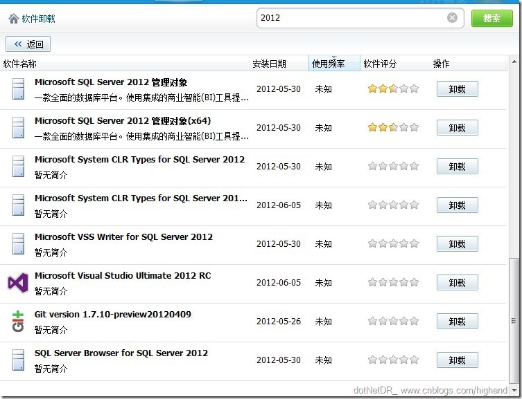Uninstall SQL Server Browser for SQL Server 2012
The image size is (522, 399).
[457, 360]
